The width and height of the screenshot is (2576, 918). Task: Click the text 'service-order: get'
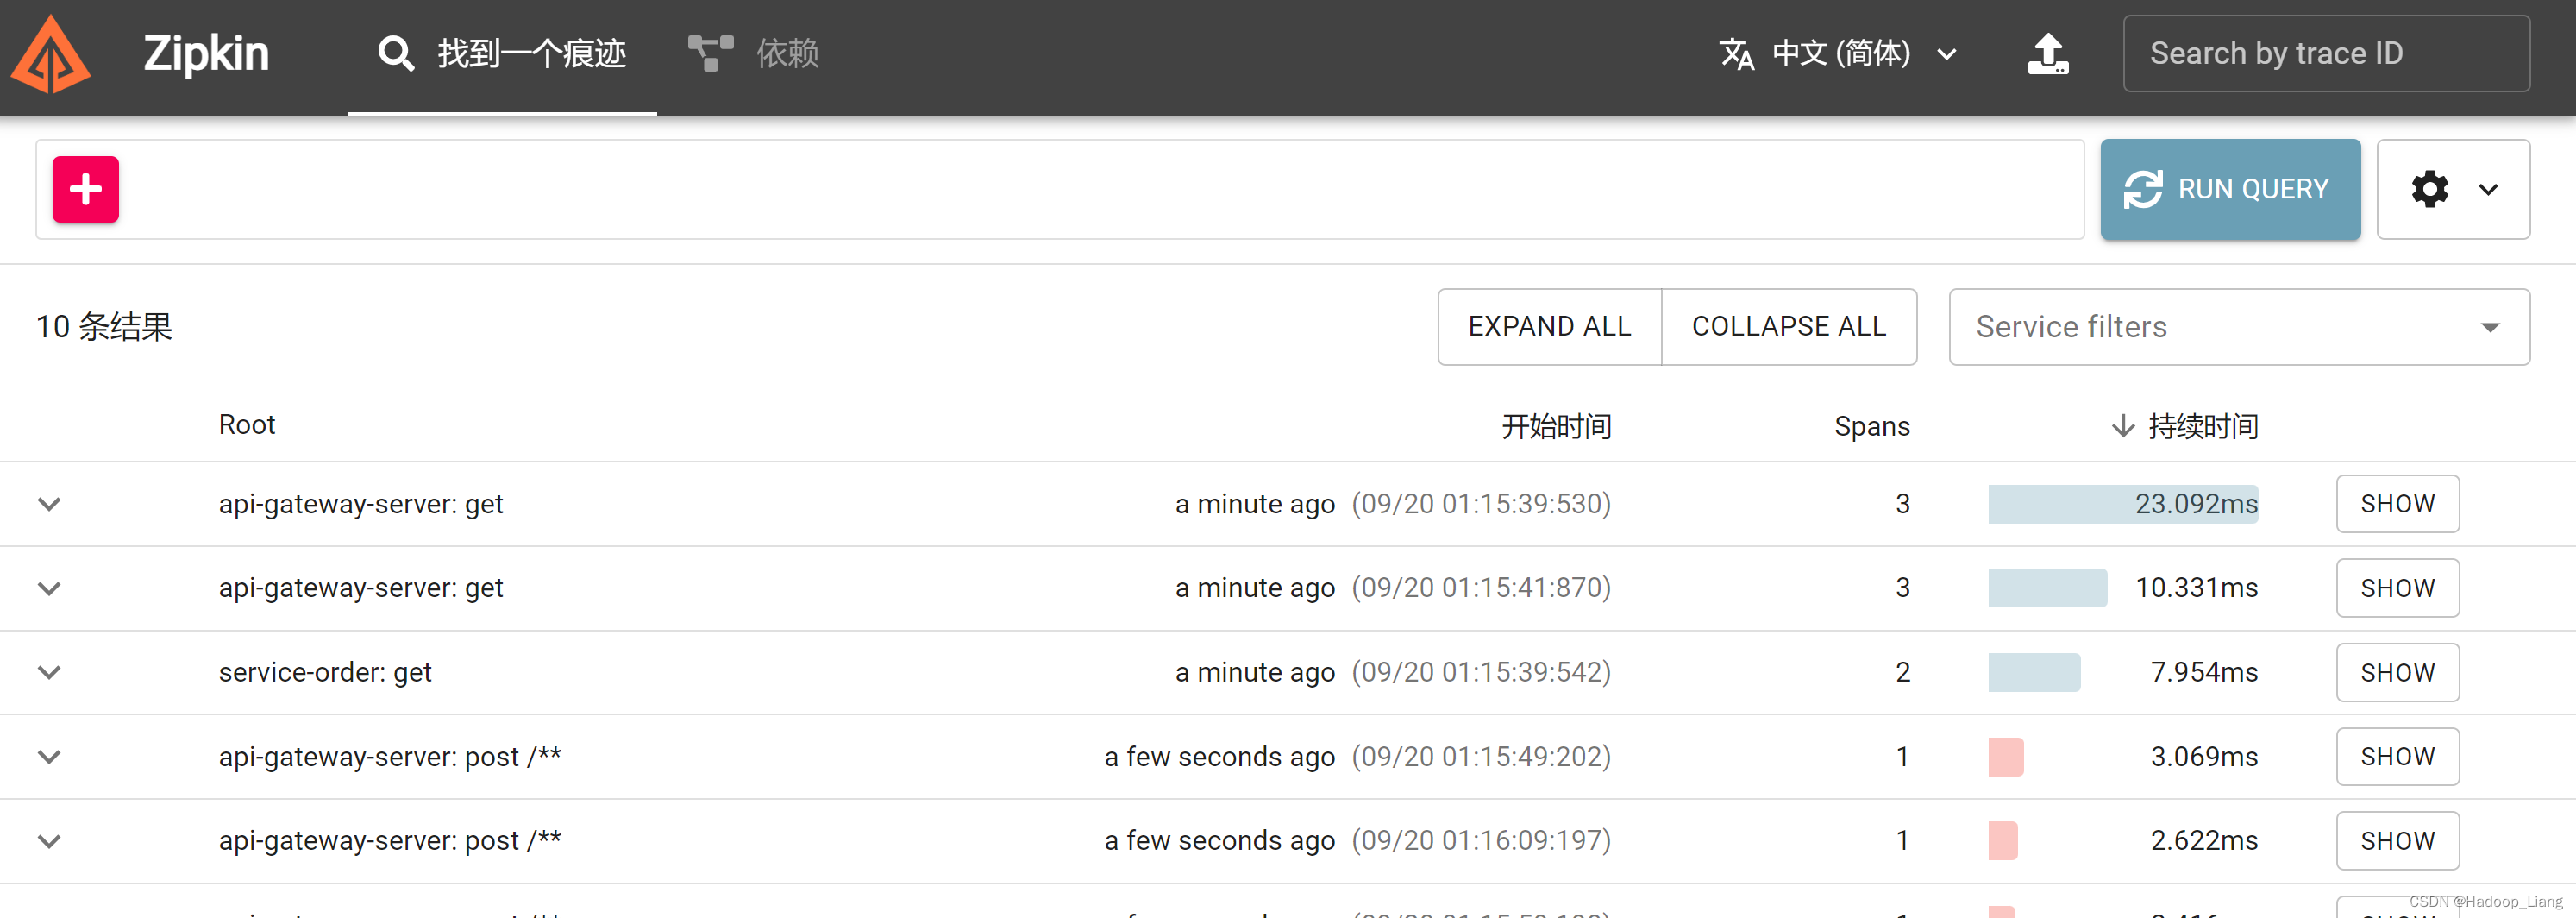tap(325, 672)
